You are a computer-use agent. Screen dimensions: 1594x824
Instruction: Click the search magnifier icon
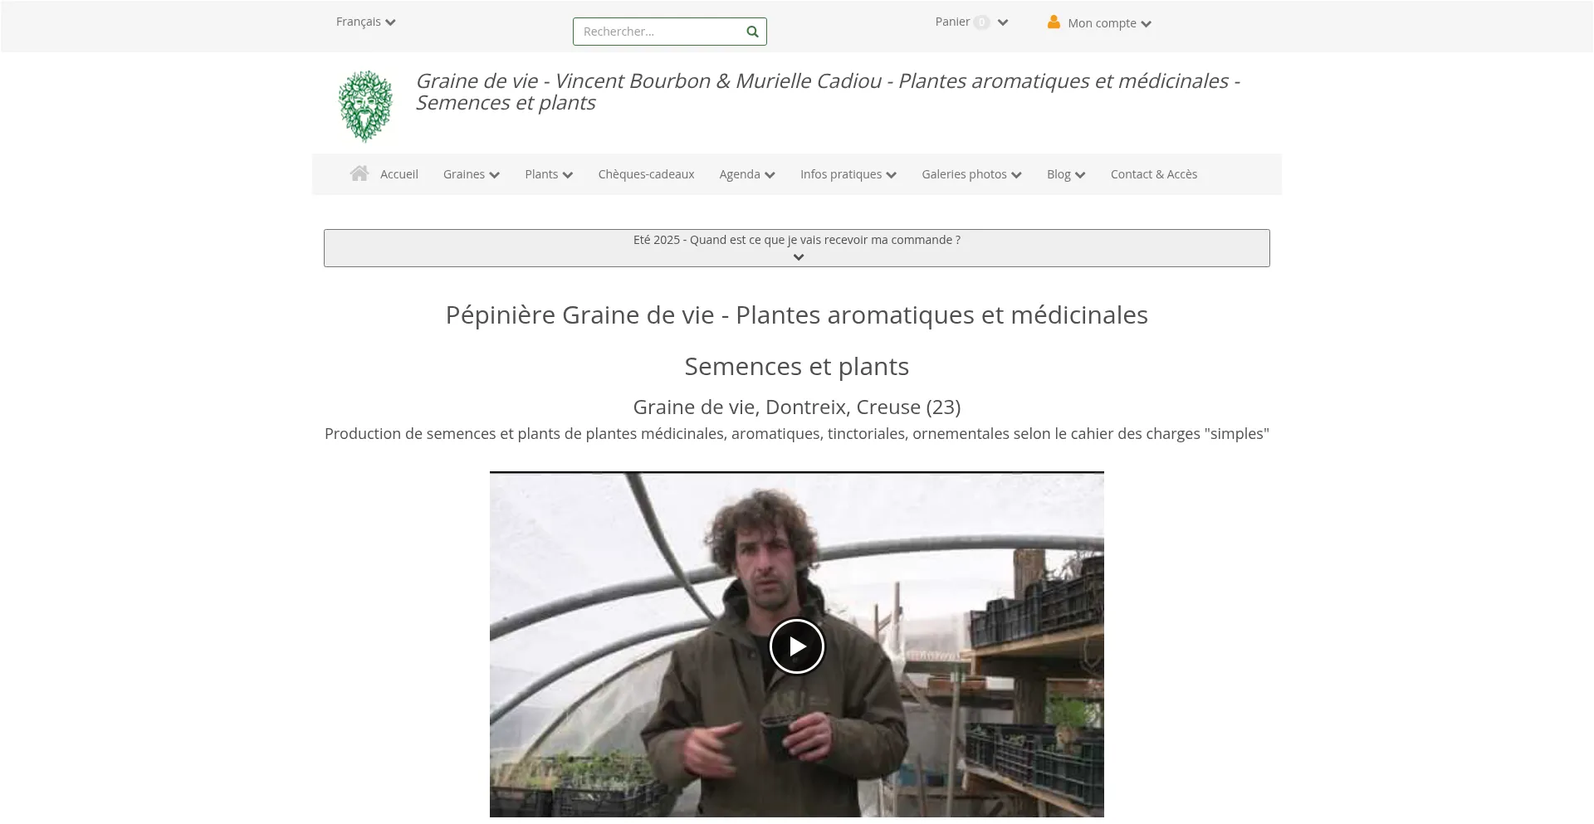[752, 32]
